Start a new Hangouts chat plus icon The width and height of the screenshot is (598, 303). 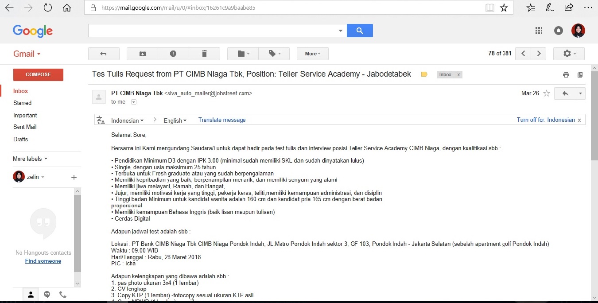click(x=74, y=177)
